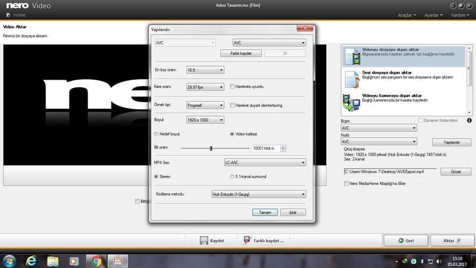This screenshot has height=268, width=476.
Task: Open Google Chrome from the taskbar
Action: (96, 261)
